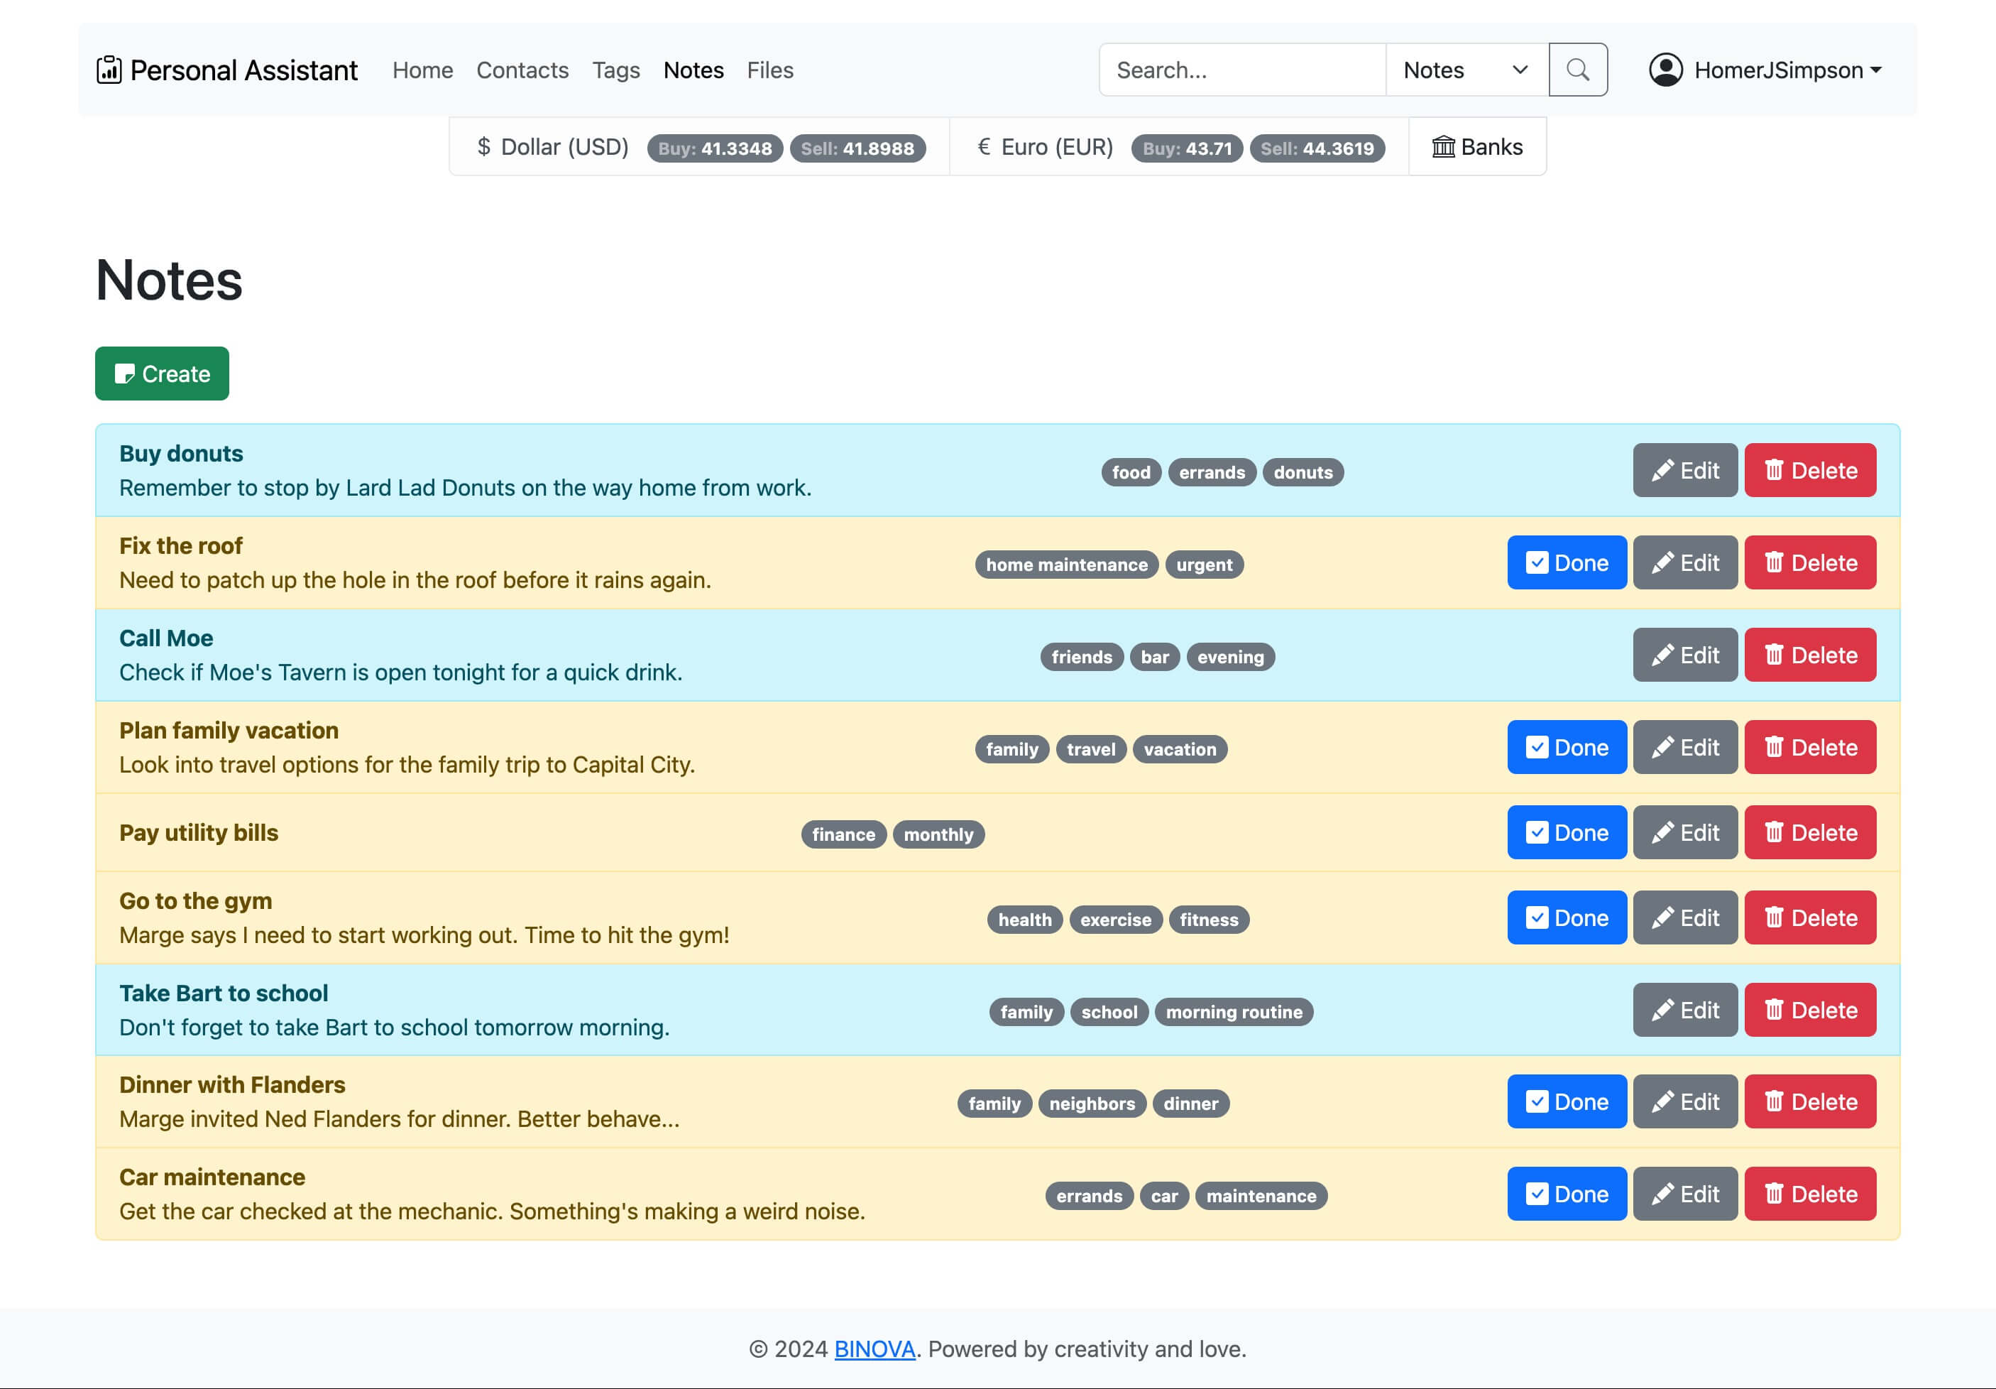Click the EUR Sell: 44.3619 badge
Image resolution: width=1996 pixels, height=1389 pixels.
click(1317, 148)
